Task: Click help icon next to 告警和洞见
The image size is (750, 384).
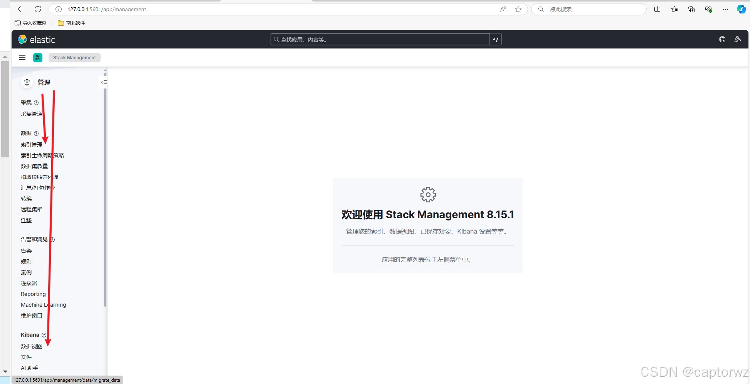Action: (x=53, y=240)
